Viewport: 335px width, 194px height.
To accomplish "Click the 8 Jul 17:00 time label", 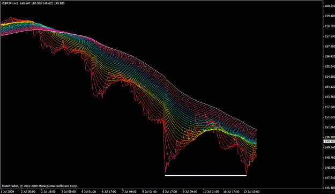I will pos(169,192).
